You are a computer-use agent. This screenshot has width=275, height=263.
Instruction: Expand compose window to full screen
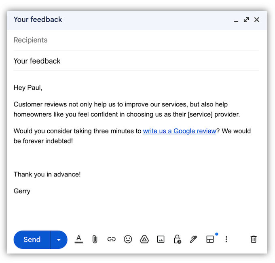[x=246, y=19]
